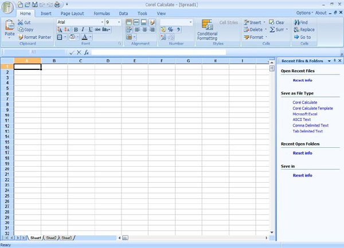The width and height of the screenshot is (344, 248).
Task: Open the font size 9 dropdown
Action: [x=119, y=22]
